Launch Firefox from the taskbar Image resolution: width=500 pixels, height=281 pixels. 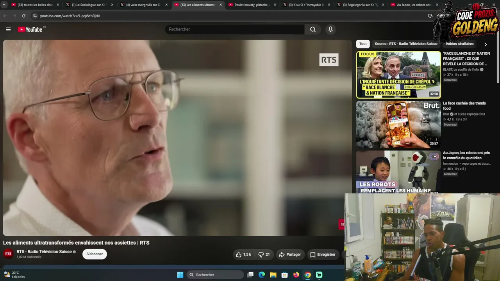[296, 275]
